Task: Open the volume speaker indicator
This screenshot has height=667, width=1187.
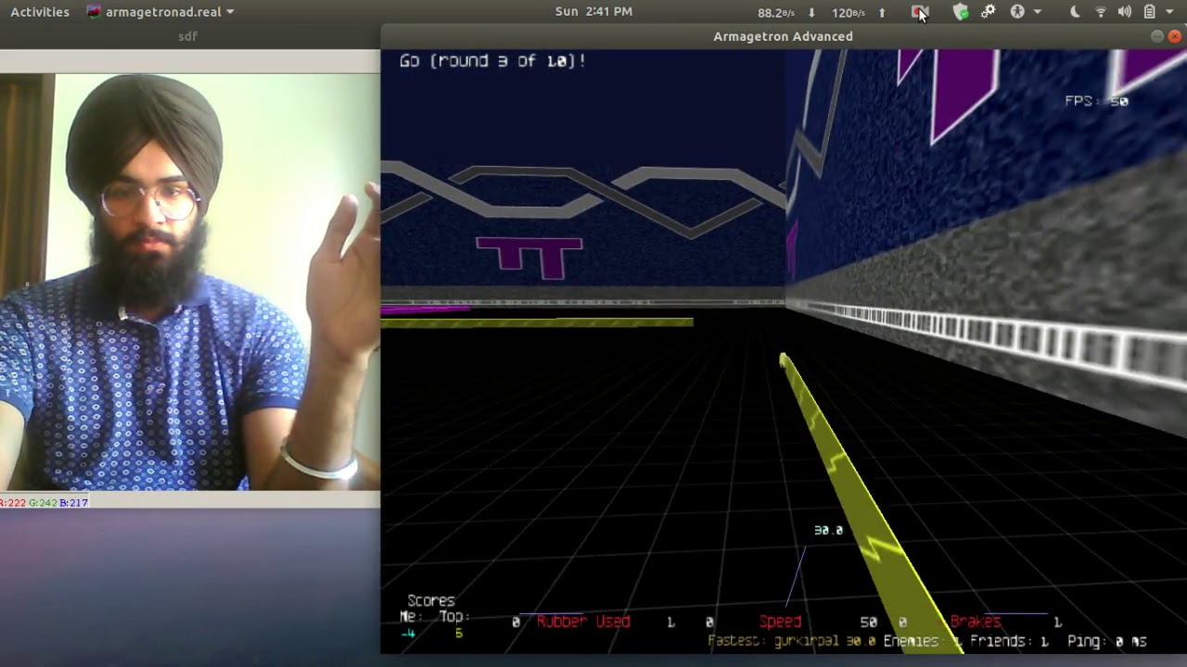Action: [1125, 12]
